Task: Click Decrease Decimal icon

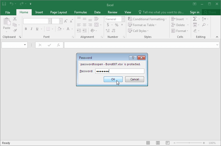Action: click(x=113, y=31)
